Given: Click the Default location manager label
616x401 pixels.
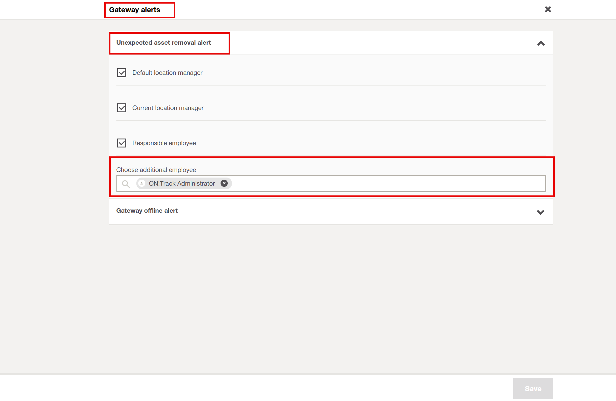Looking at the screenshot, I should click(x=167, y=73).
